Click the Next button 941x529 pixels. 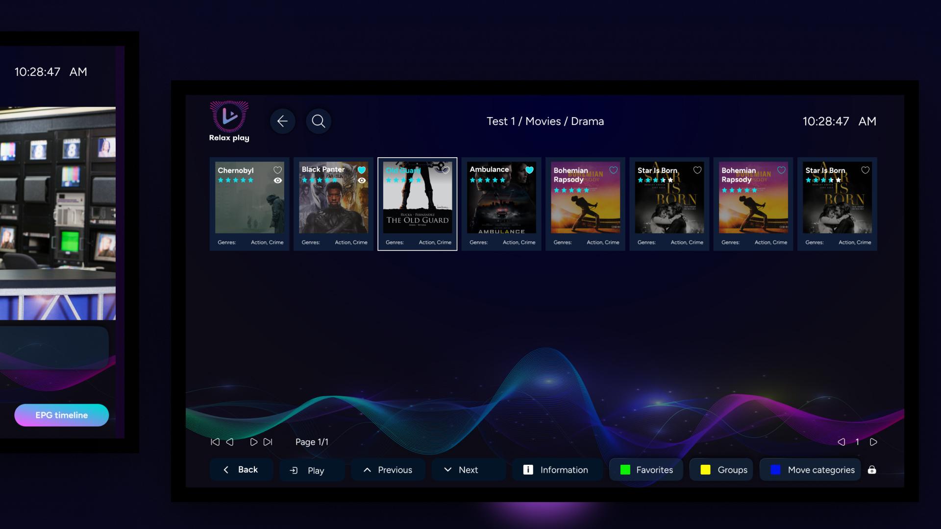click(x=468, y=470)
